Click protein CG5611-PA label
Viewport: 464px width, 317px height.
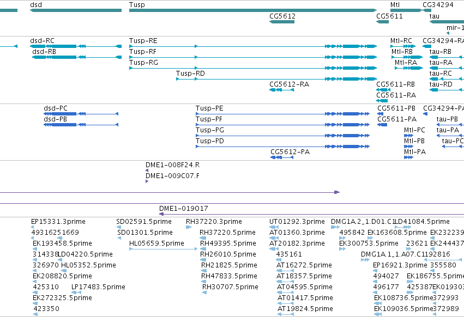coord(397,119)
